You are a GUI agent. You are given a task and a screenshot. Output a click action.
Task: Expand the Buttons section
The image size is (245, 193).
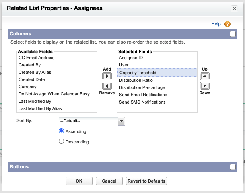[233, 167]
